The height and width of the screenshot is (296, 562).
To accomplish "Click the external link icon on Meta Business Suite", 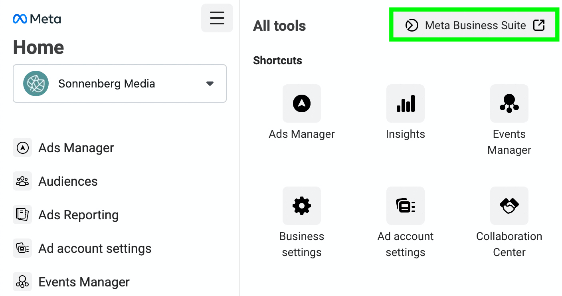I will click(x=539, y=26).
